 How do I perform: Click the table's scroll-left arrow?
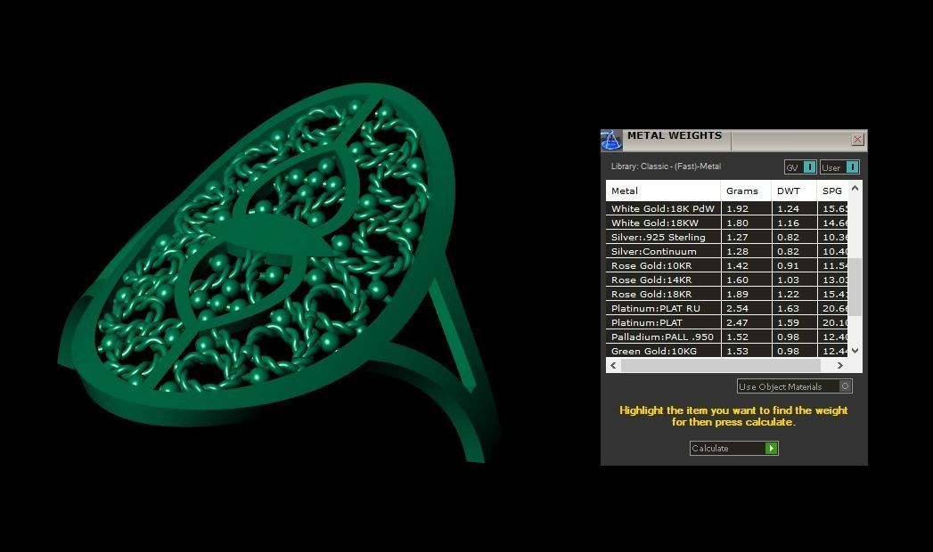[x=613, y=365]
